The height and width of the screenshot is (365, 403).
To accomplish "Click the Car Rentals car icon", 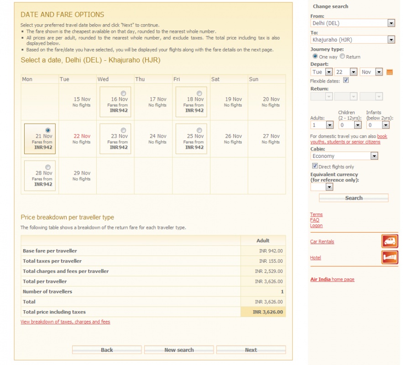I will click(389, 241).
